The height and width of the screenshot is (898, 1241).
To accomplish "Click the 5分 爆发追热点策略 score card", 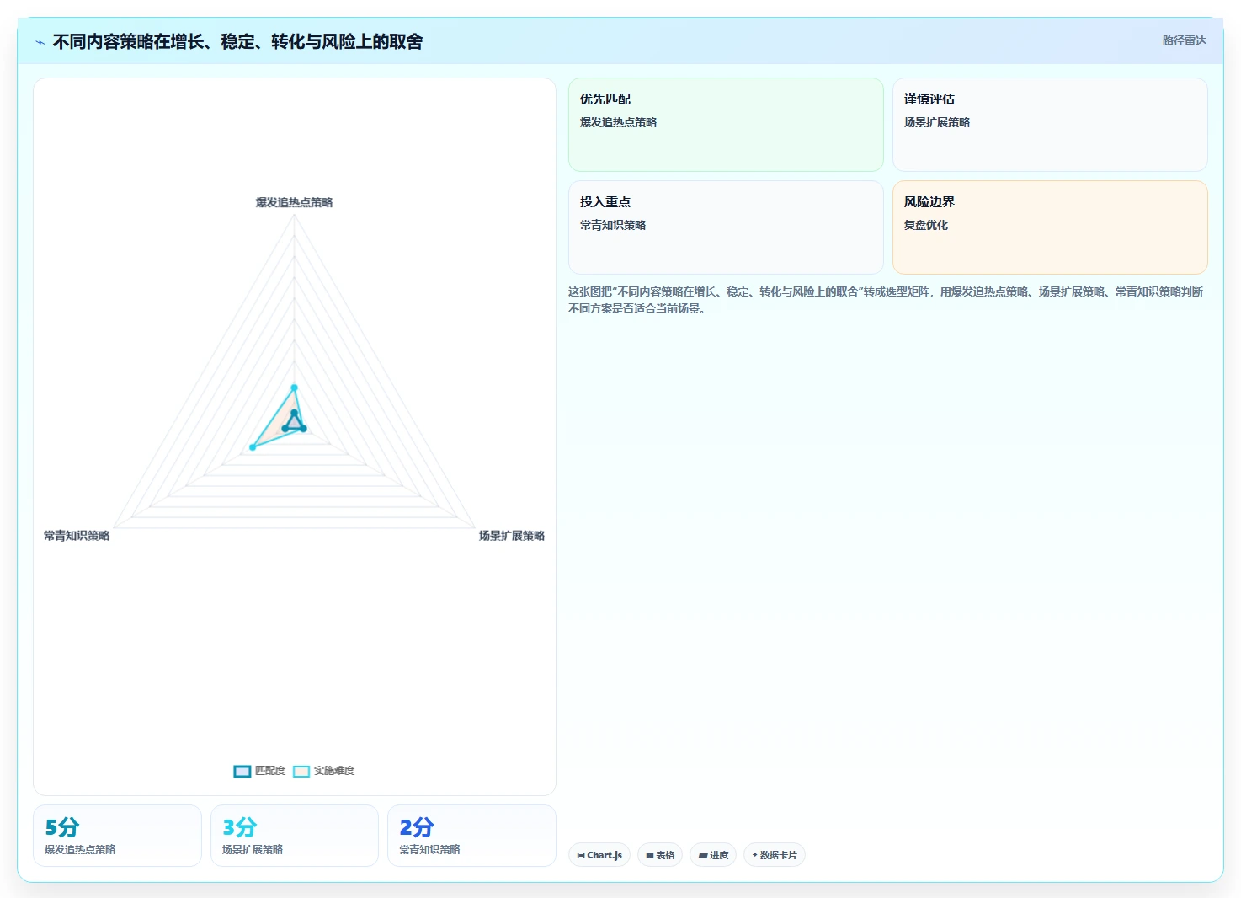I will 117,836.
